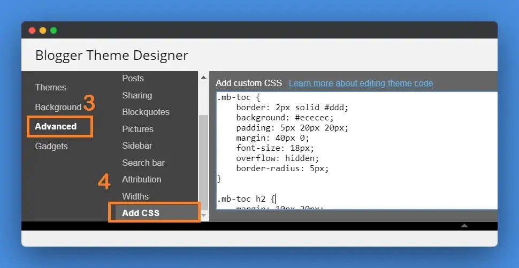Click the yellow minimize window button

[43, 31]
